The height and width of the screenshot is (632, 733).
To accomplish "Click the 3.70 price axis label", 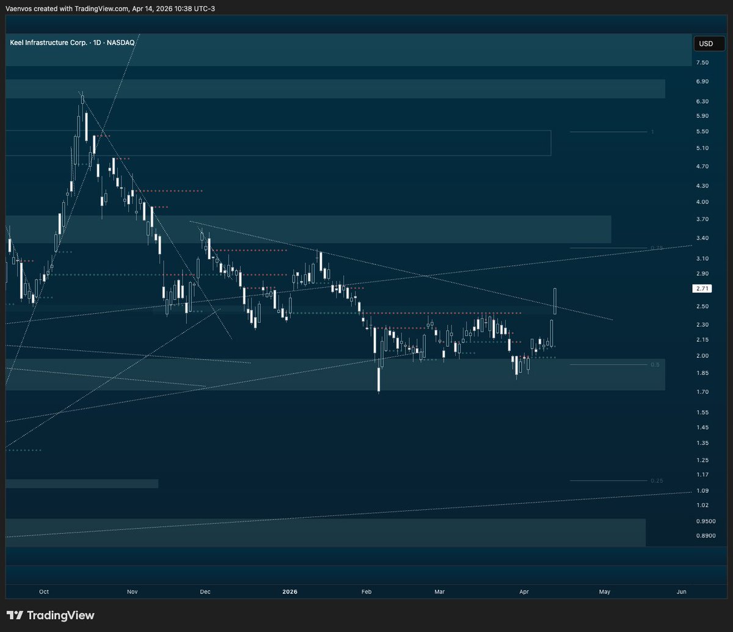I will [702, 219].
